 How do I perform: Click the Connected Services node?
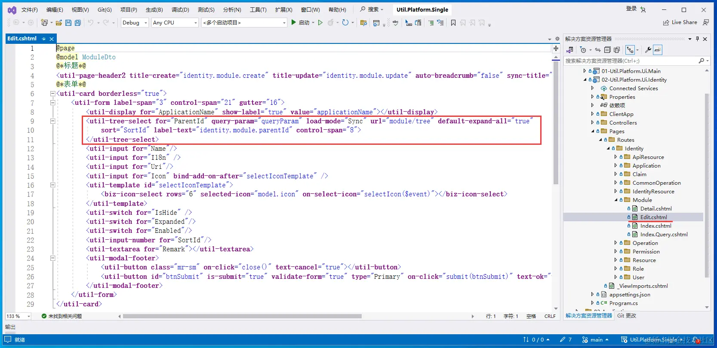pos(634,88)
